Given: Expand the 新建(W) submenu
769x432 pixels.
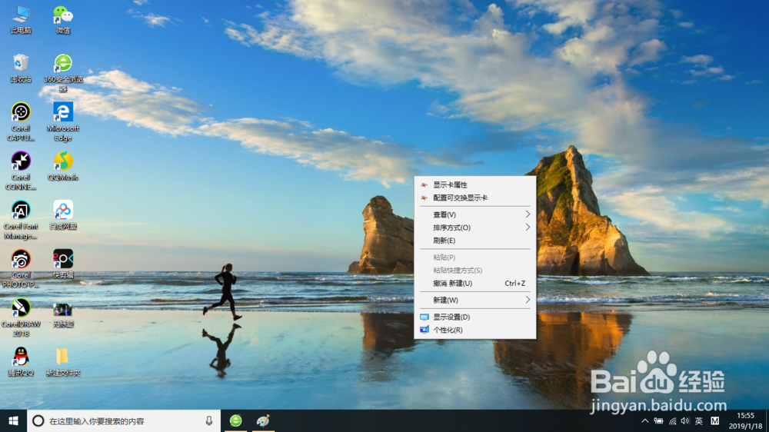Looking at the screenshot, I should [474, 300].
